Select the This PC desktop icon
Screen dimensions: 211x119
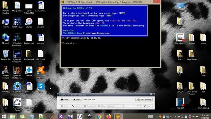pyautogui.click(x=6, y=23)
